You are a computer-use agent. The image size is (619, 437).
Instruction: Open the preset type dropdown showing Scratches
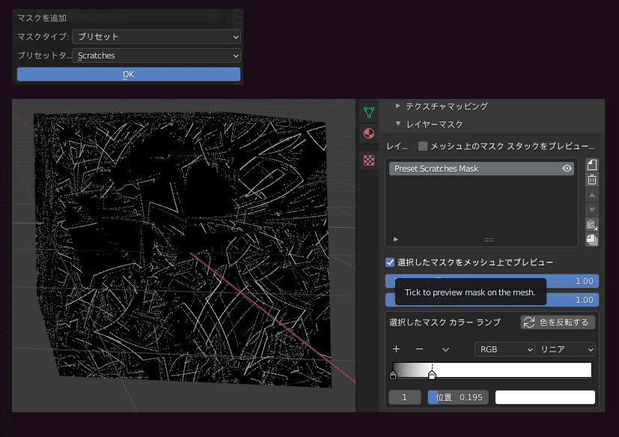point(156,55)
